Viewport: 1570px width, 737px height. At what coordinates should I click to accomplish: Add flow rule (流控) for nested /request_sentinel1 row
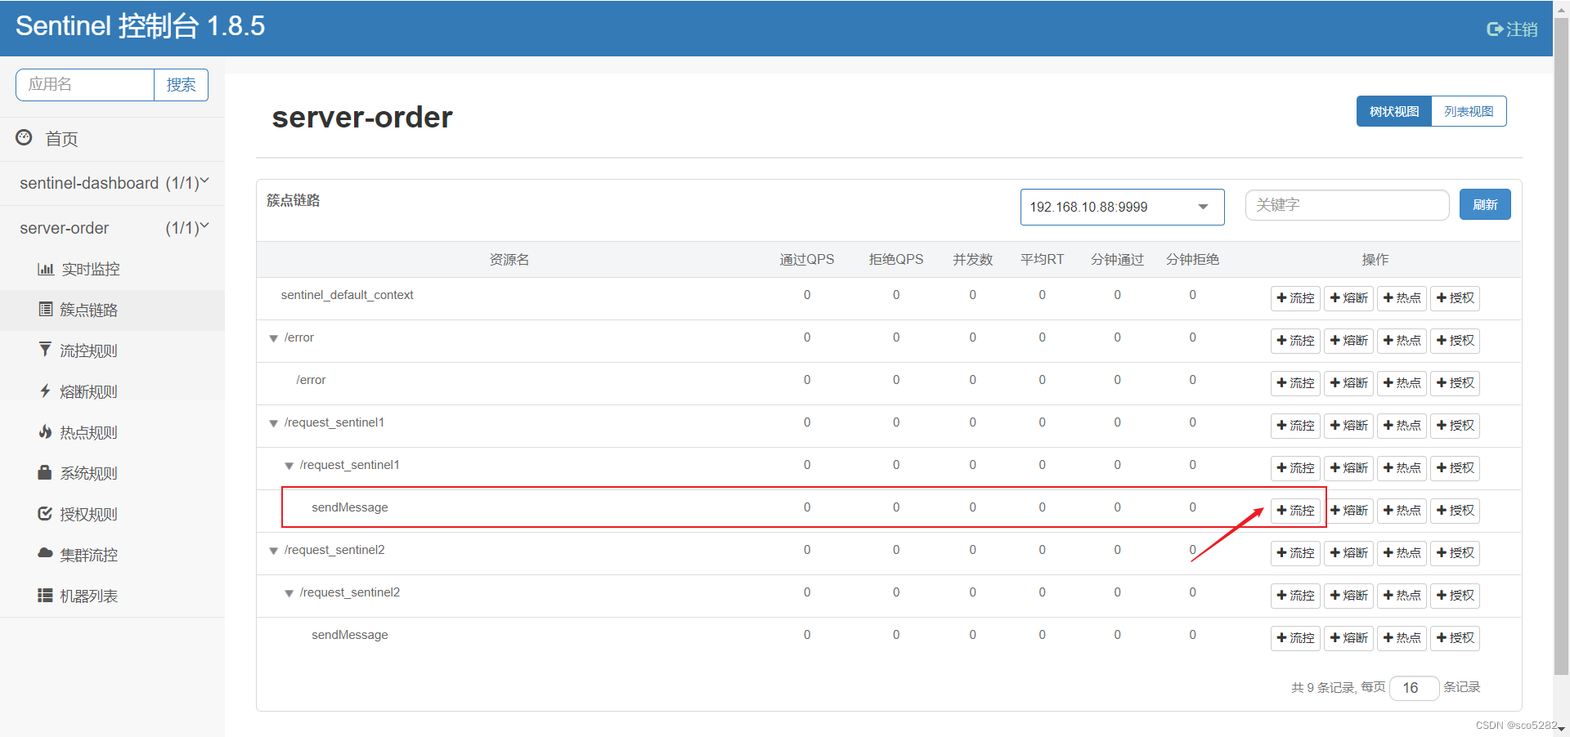pos(1295,468)
